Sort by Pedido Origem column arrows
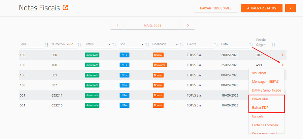 (x=273, y=45)
